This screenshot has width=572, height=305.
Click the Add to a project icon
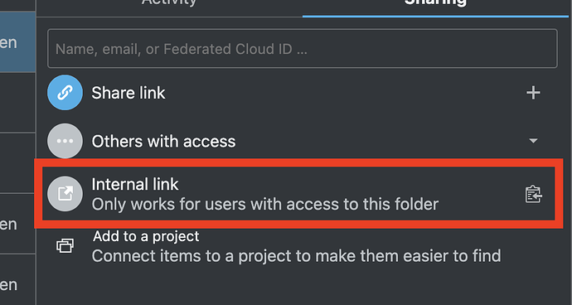click(65, 246)
